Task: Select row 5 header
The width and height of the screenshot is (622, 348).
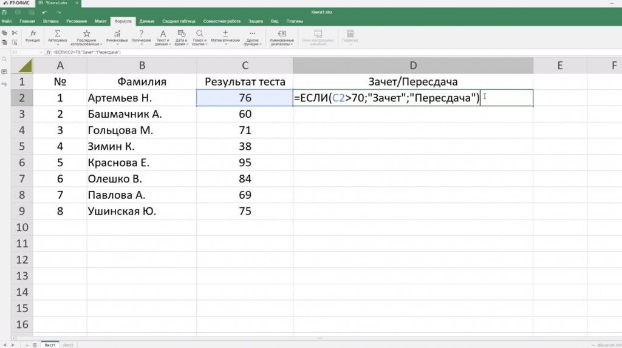Action: (22, 147)
